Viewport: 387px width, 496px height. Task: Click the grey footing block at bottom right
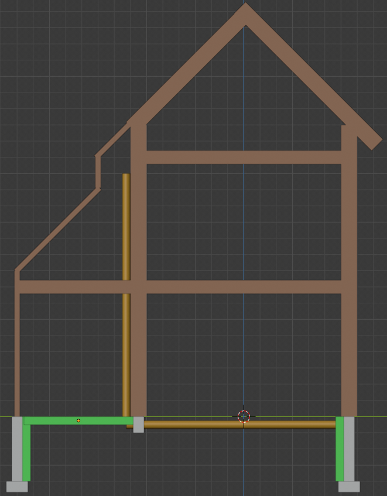[349, 487]
